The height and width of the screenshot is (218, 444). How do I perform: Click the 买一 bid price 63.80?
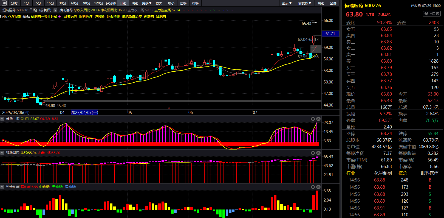386,61
